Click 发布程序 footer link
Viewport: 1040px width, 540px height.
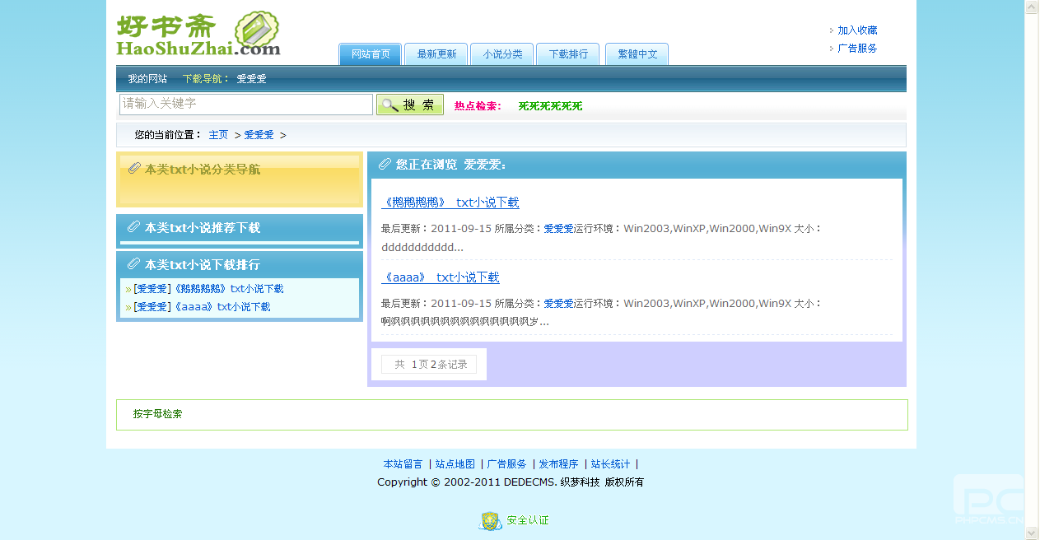(x=558, y=464)
